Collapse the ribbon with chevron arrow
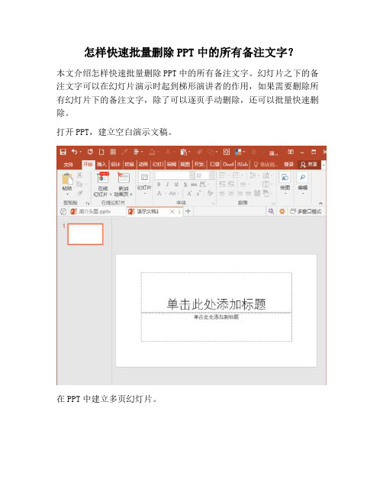The width and height of the screenshot is (383, 495). tap(320, 204)
